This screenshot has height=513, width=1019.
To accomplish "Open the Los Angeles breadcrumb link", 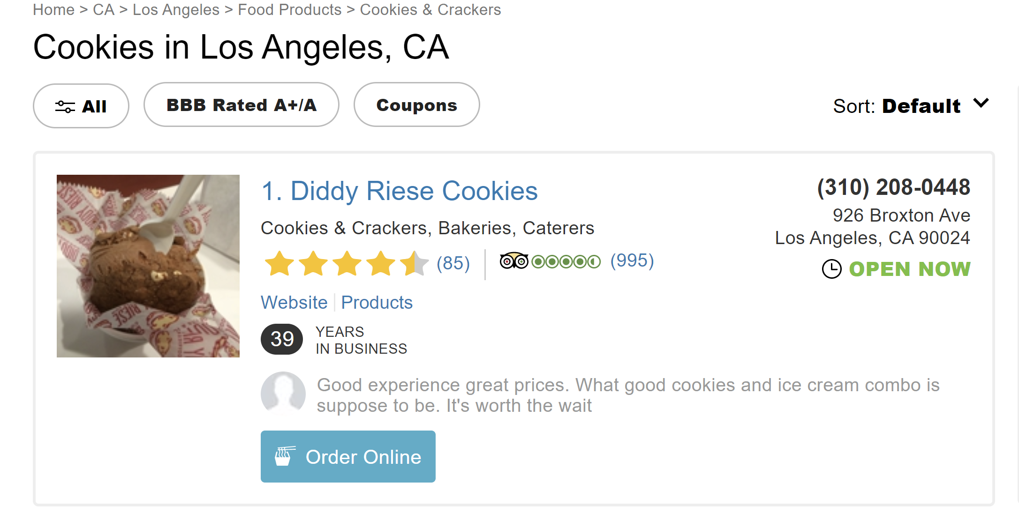I will tap(176, 10).
